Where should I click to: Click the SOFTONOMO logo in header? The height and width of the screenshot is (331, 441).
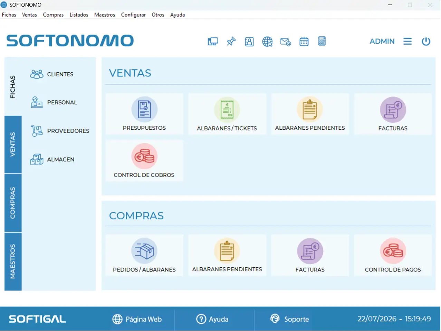point(70,41)
